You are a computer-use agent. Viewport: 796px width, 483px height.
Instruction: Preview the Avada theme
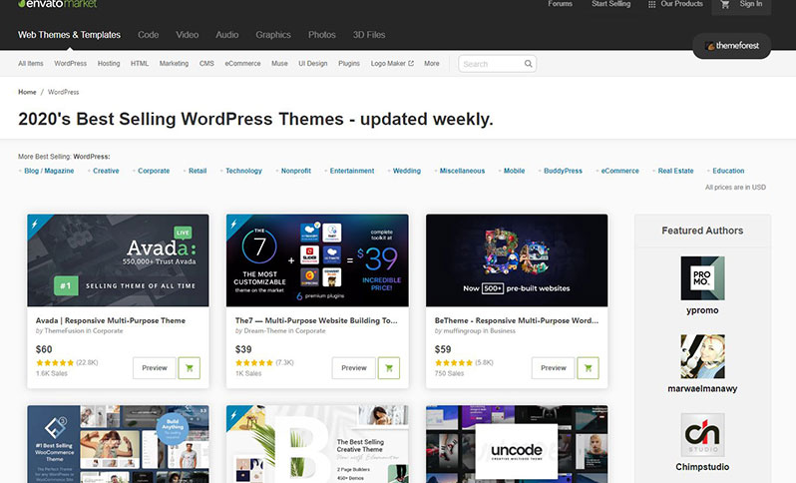pyautogui.click(x=155, y=368)
